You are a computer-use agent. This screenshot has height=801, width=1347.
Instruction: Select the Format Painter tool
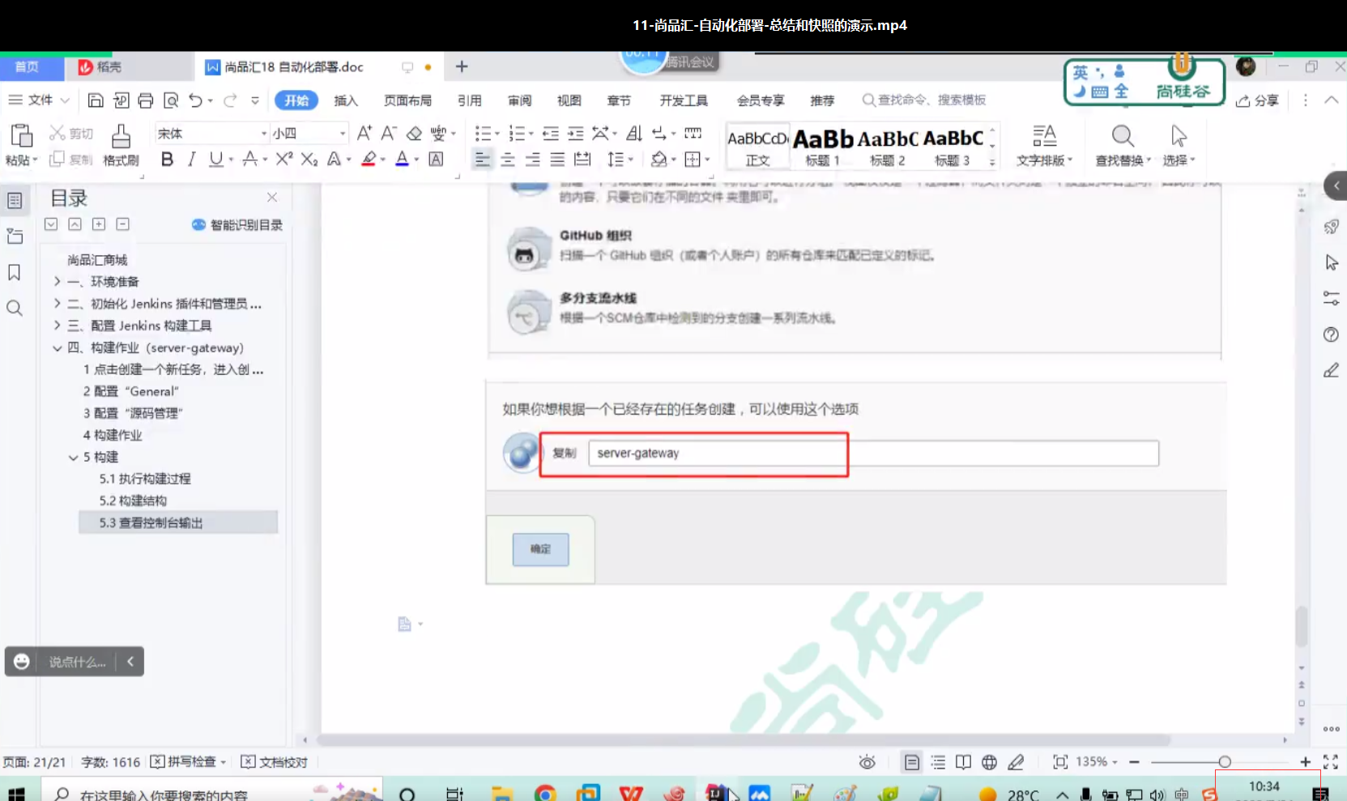coord(121,145)
